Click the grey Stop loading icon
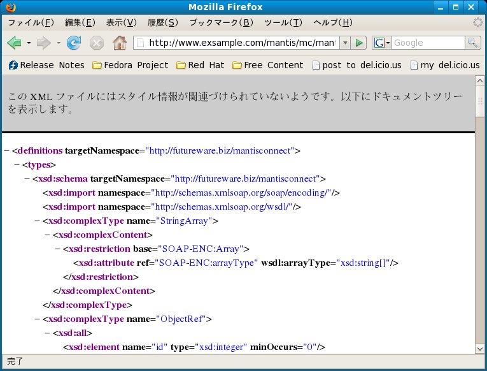 (97, 43)
